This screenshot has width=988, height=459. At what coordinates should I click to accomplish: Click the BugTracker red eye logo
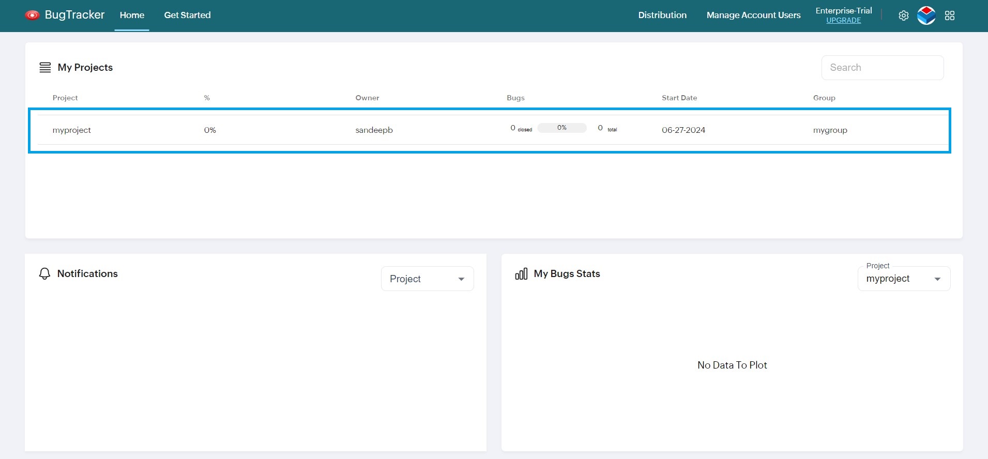click(x=32, y=15)
